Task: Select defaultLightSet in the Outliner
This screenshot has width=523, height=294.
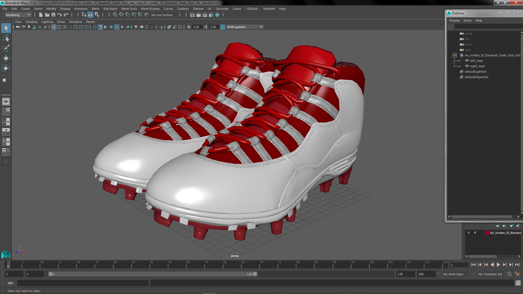Action: [x=475, y=72]
